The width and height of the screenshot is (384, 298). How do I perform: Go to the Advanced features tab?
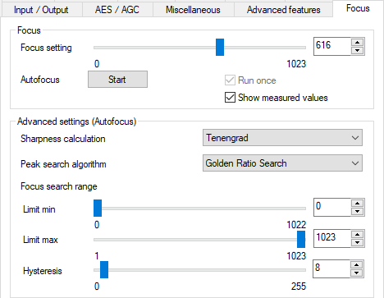click(283, 10)
